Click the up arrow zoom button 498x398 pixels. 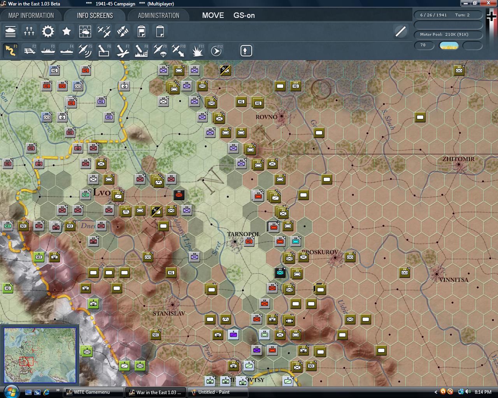pyautogui.click(x=245, y=51)
